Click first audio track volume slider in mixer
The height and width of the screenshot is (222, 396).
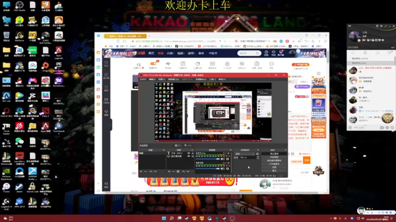pyautogui.click(x=207, y=159)
